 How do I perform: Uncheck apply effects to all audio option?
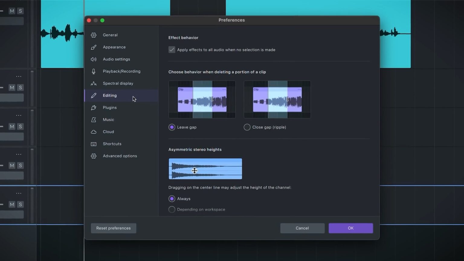coord(172,50)
